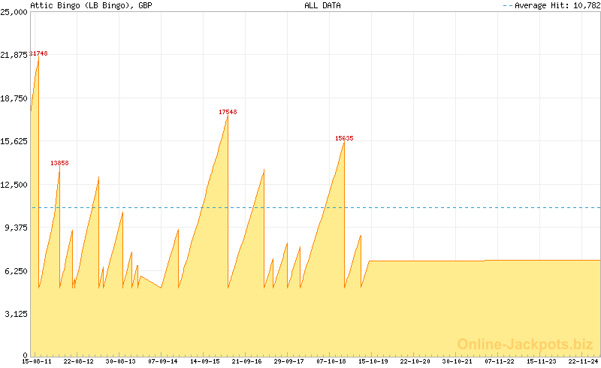601x368 pixels.
Task: Click the 07-11-22 date label
Action: [x=499, y=361]
